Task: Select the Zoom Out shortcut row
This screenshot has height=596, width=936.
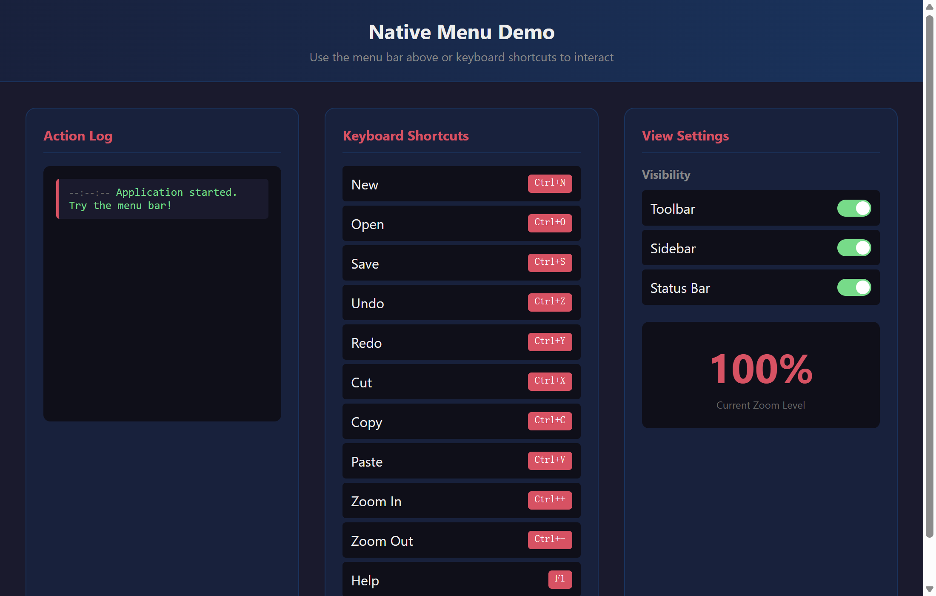Action: (461, 540)
